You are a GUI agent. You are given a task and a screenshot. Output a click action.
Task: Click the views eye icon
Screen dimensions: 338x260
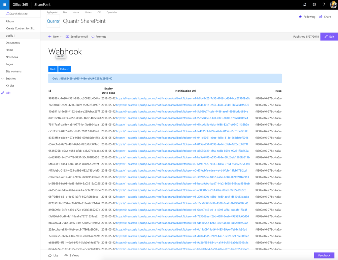pos(66,255)
